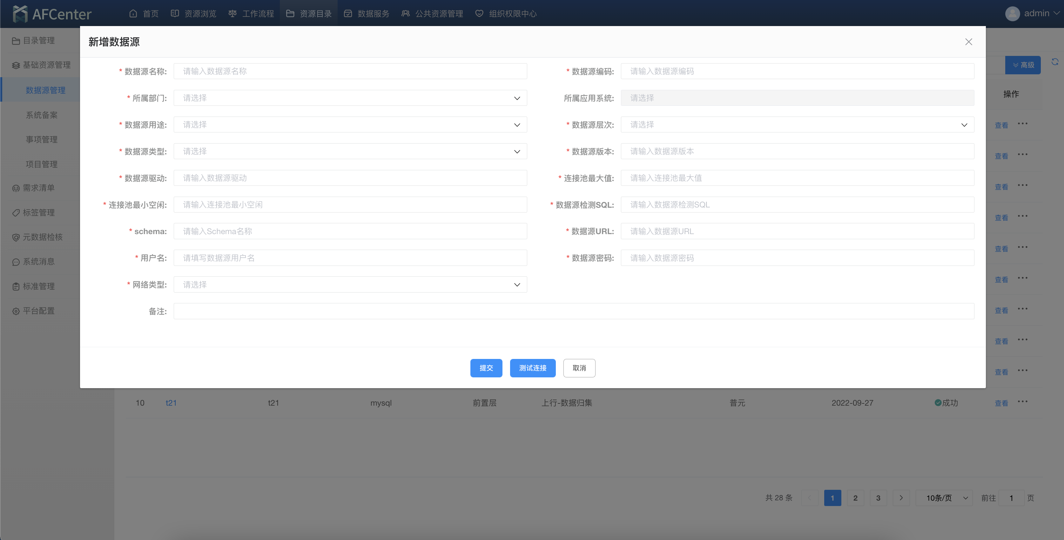1064x540 pixels.
Task: Click the 资源浏览 book icon
Action: [x=175, y=14]
